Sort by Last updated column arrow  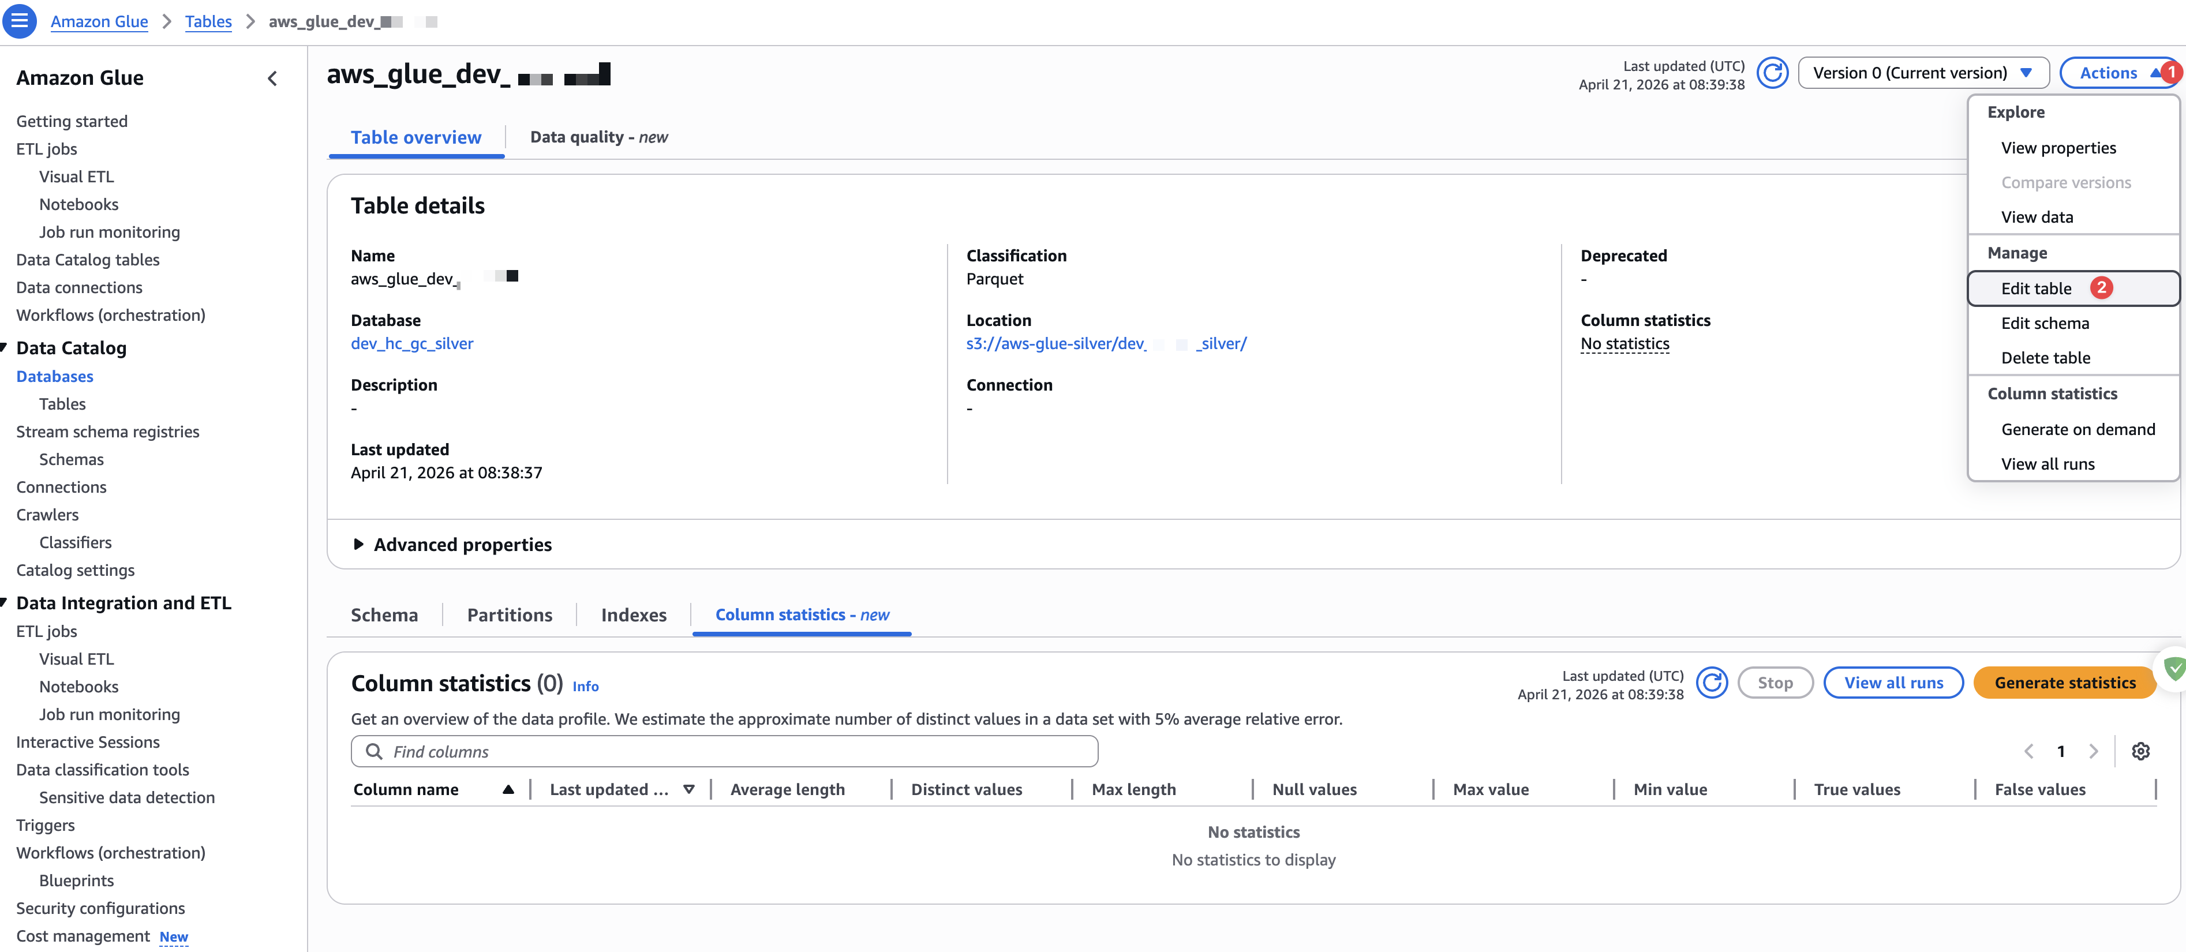click(689, 790)
